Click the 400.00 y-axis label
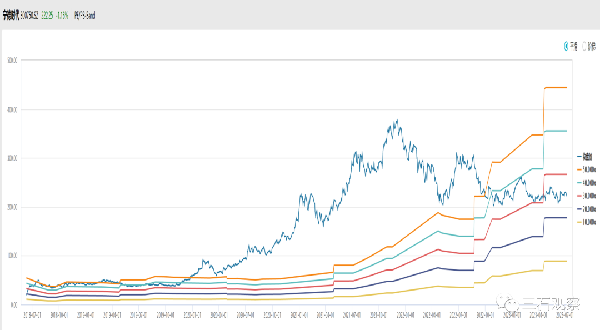This screenshot has width=600, height=330. pos(12,109)
